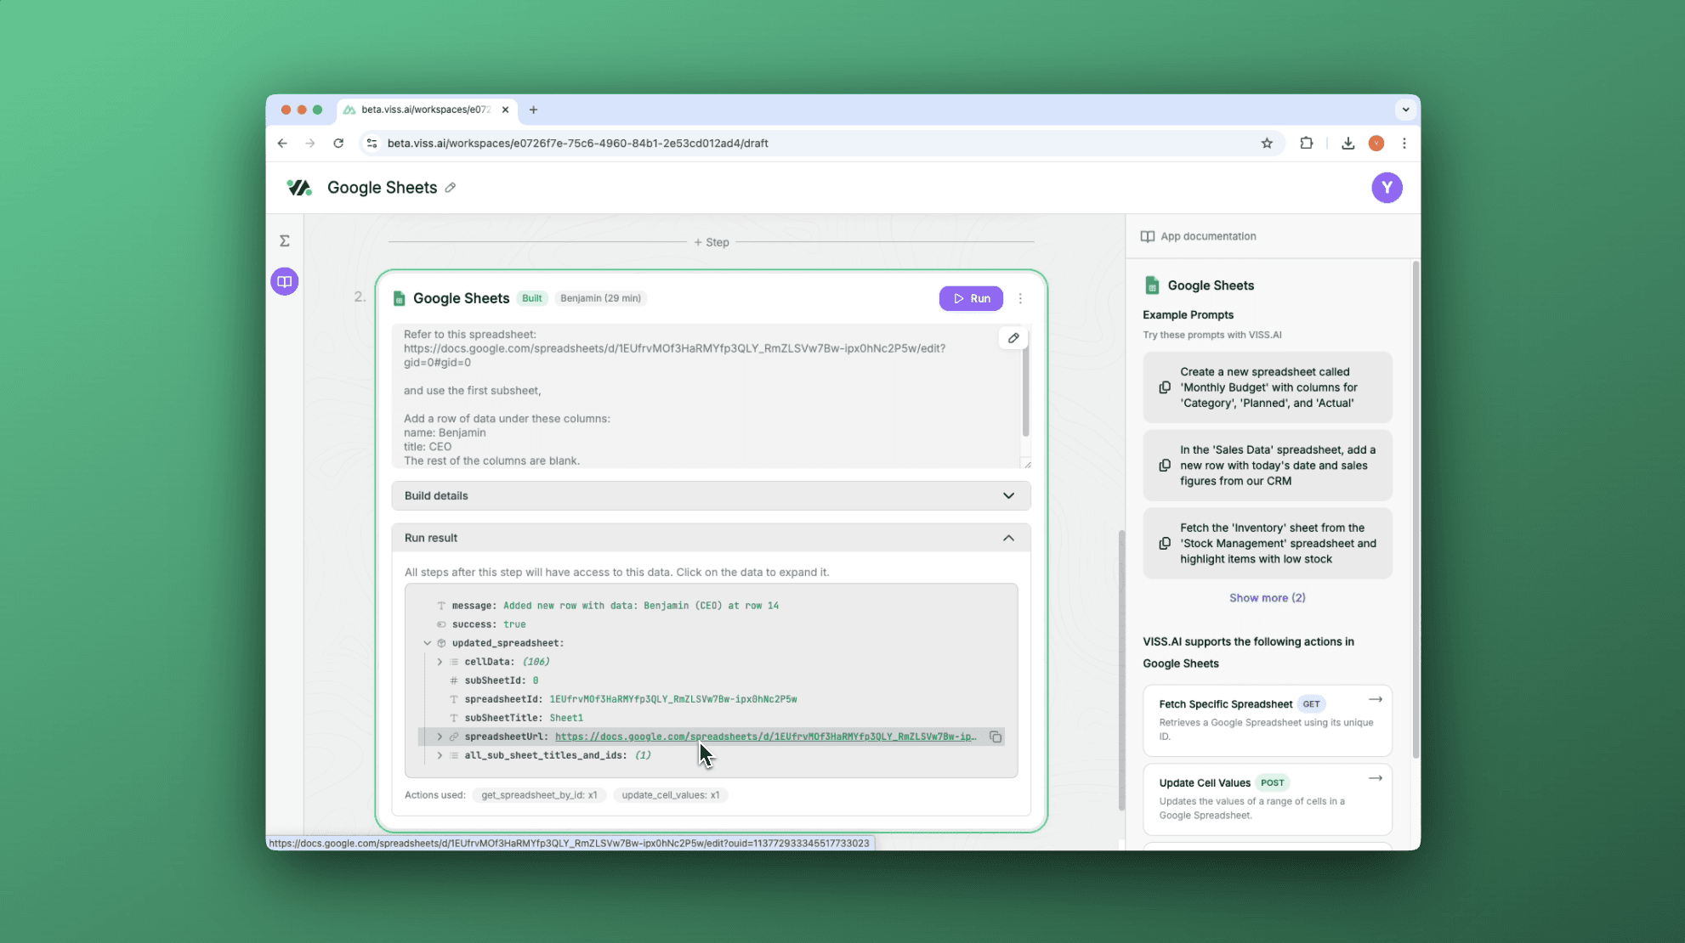Reload the page with the refresh icon

pos(338,144)
